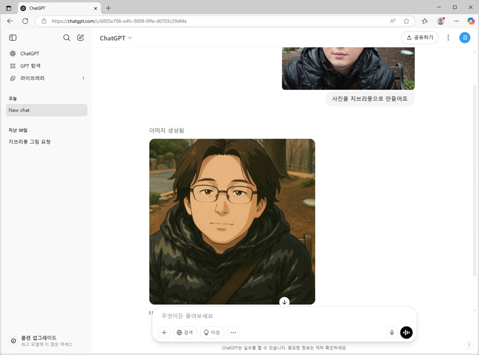Open the browser settings and more menu
The image size is (479, 355).
click(456, 21)
